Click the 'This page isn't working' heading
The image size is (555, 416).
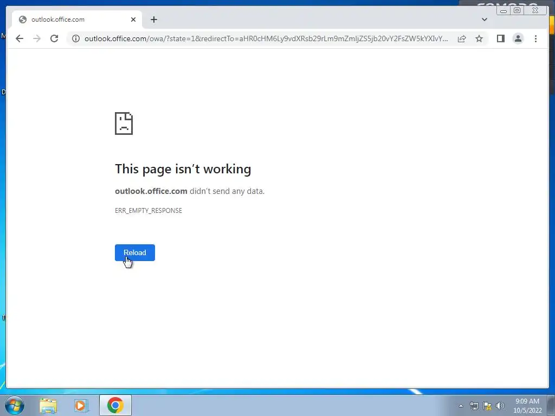(x=183, y=169)
